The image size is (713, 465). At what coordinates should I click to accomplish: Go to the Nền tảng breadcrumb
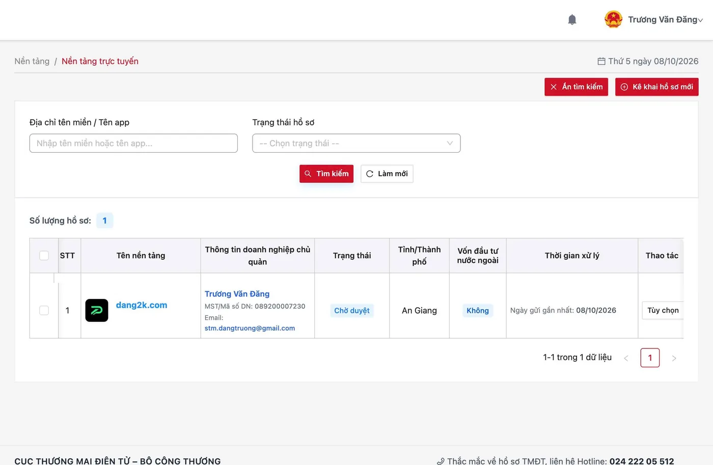(x=32, y=61)
